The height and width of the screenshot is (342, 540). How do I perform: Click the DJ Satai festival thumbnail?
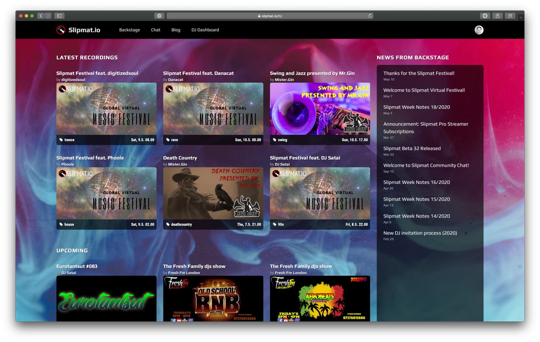pos(320,194)
